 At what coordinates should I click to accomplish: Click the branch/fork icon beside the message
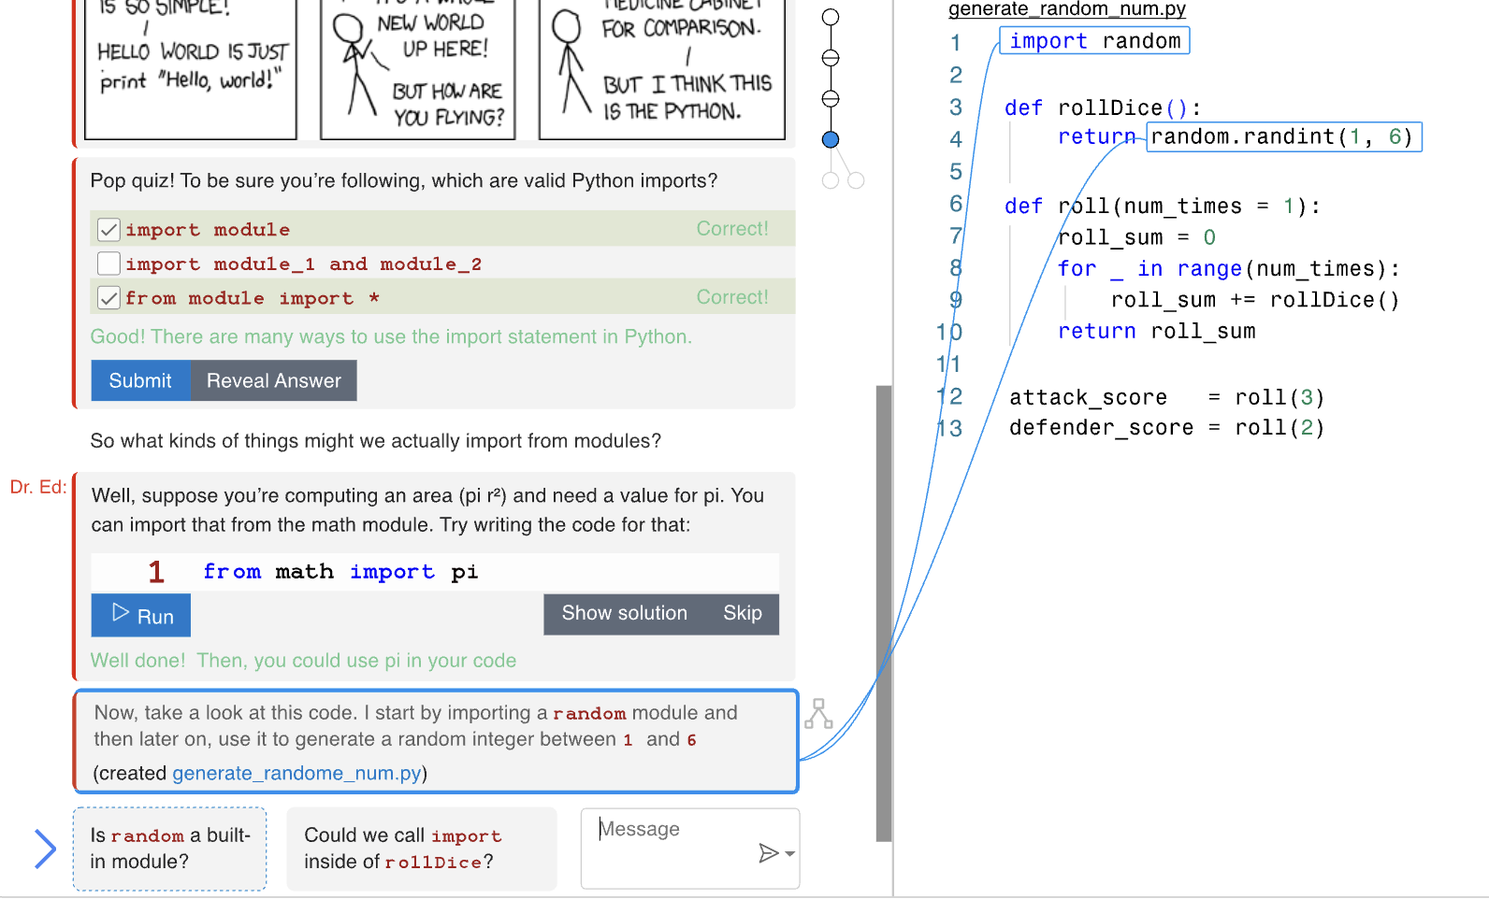coord(818,714)
